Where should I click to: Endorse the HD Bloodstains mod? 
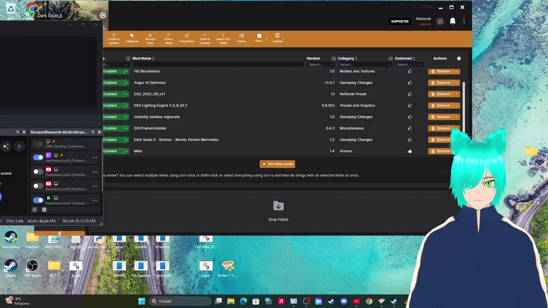[x=410, y=71]
